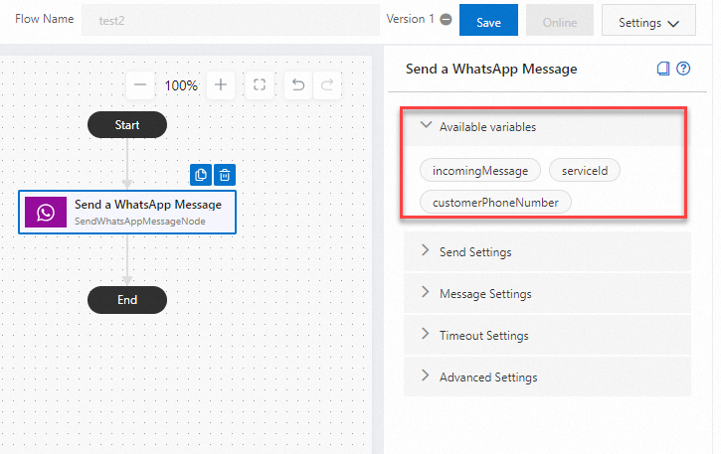Zoom out the flow canvas
Screen dimensions: 721x454
click(x=140, y=85)
